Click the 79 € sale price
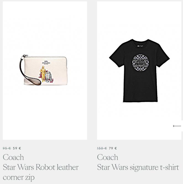Viewport: 183px width, 184px height. click(x=113, y=148)
